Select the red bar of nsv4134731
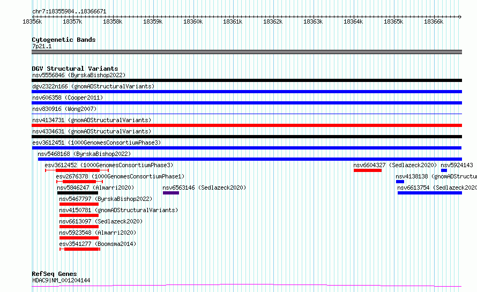 (247, 125)
